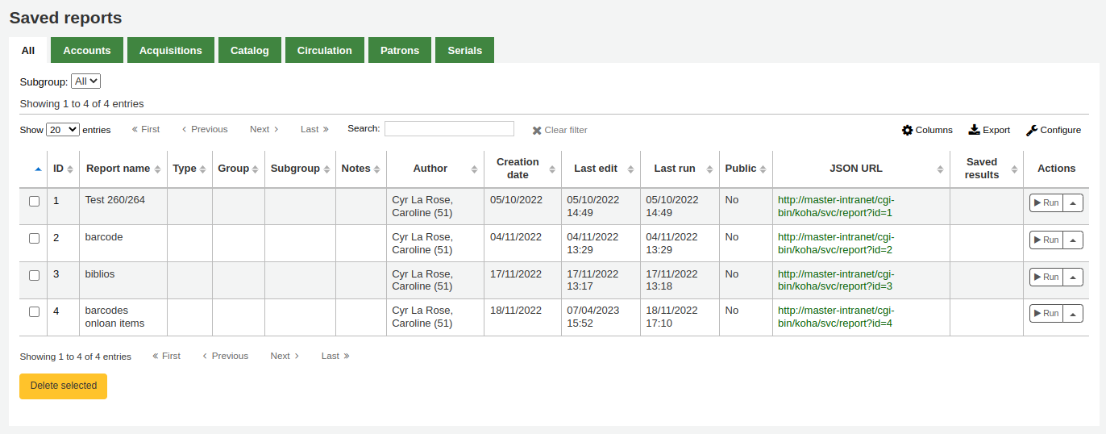Switch to the Circulation tab
The image size is (1106, 434).
(x=324, y=50)
